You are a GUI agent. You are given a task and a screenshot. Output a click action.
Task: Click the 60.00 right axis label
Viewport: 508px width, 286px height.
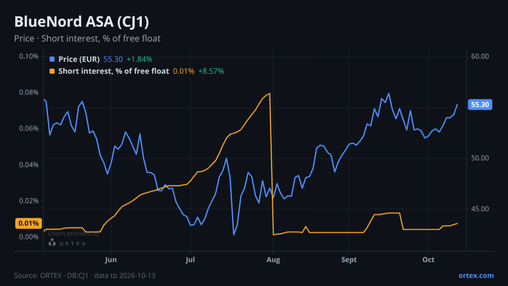click(480, 56)
